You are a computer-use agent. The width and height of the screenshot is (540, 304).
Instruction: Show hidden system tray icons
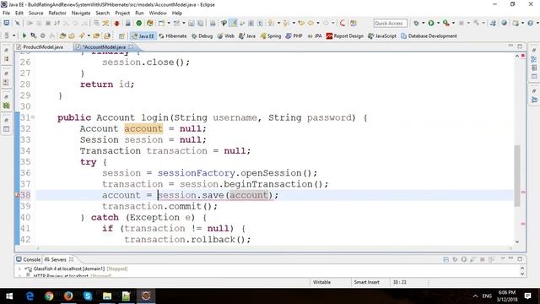click(475, 296)
